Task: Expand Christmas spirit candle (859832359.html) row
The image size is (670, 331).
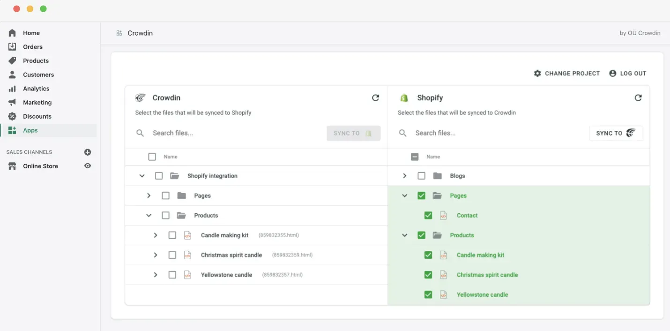Action: pyautogui.click(x=155, y=255)
